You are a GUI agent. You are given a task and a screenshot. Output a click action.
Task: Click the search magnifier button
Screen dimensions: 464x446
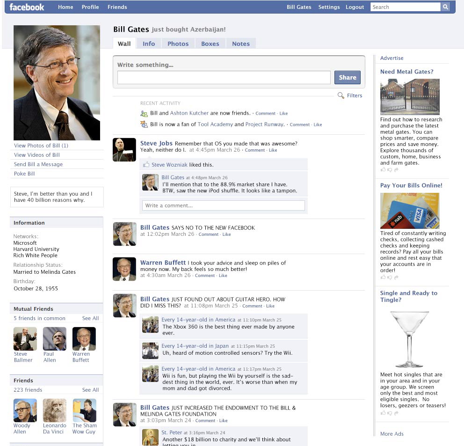coord(445,7)
